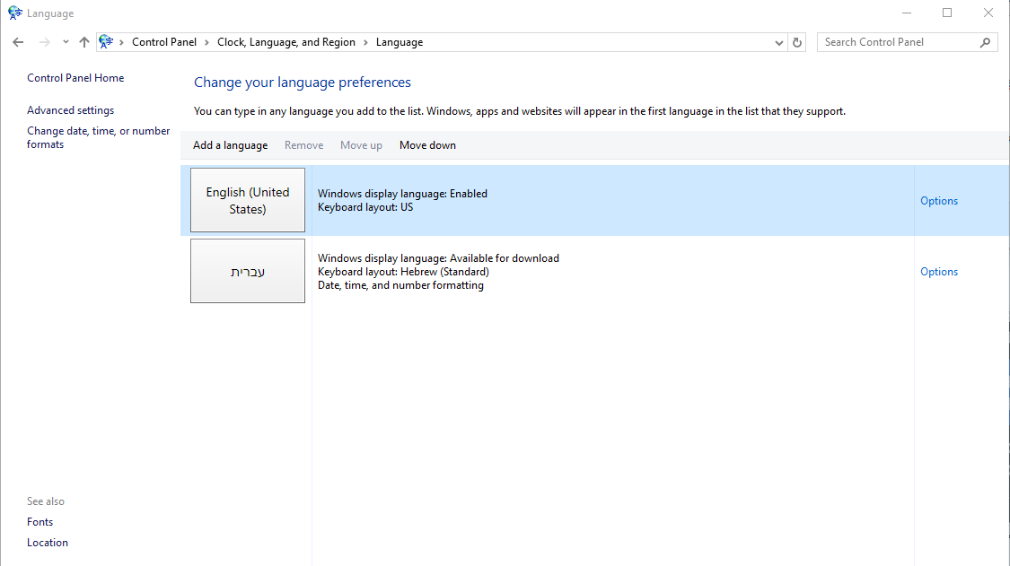The width and height of the screenshot is (1010, 566).
Task: Go back with the back arrow
Action: pos(18,42)
